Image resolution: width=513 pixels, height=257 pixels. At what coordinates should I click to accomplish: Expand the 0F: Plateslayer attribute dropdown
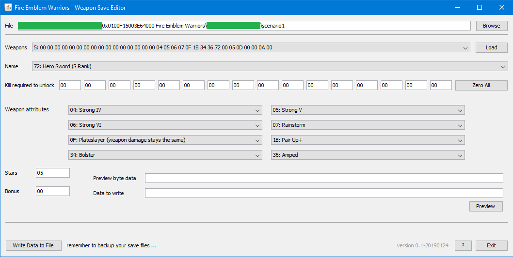(x=165, y=140)
